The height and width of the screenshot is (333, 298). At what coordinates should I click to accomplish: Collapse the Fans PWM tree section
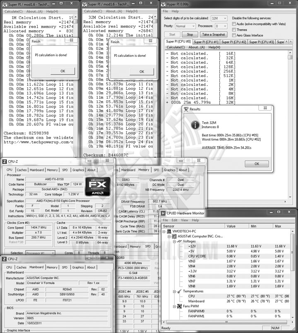(174, 306)
